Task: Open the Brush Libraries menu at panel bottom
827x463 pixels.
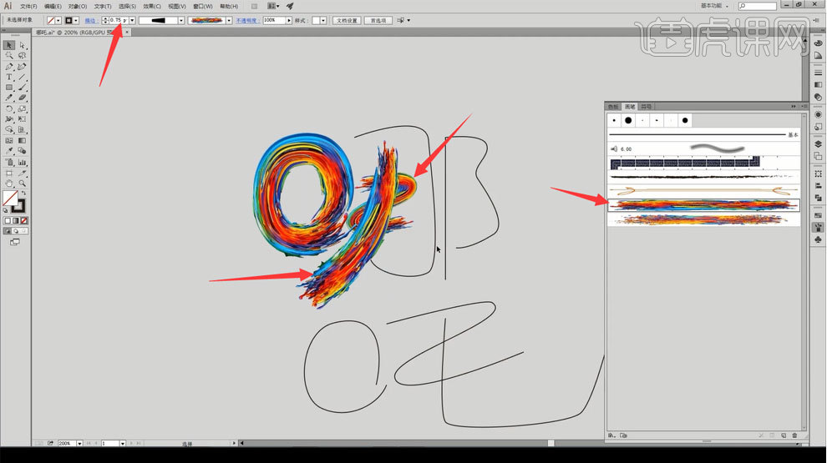Action: (x=611, y=435)
